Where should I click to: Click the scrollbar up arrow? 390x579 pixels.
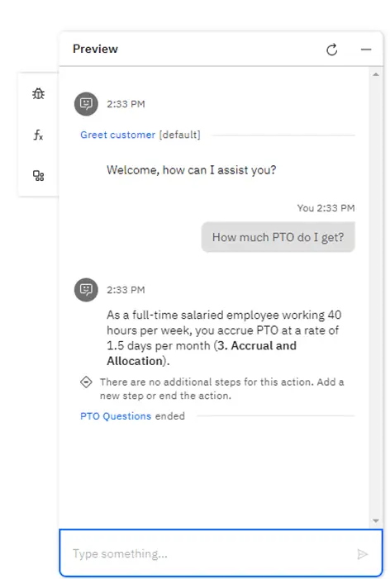(376, 74)
